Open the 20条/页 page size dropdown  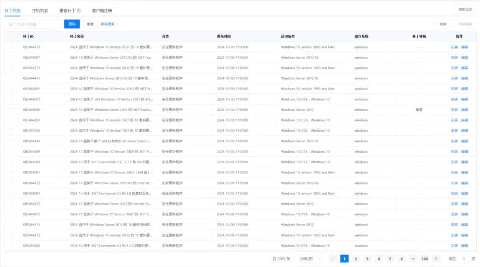click(x=309, y=259)
